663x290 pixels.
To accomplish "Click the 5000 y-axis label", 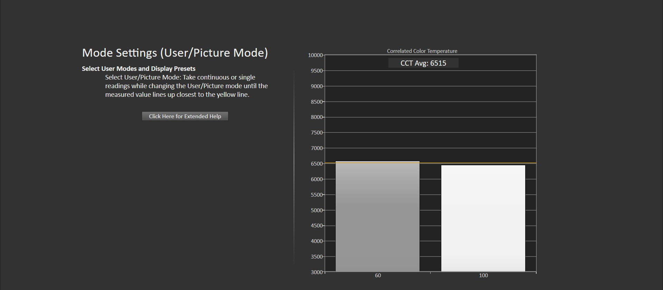I will pyautogui.click(x=316, y=210).
